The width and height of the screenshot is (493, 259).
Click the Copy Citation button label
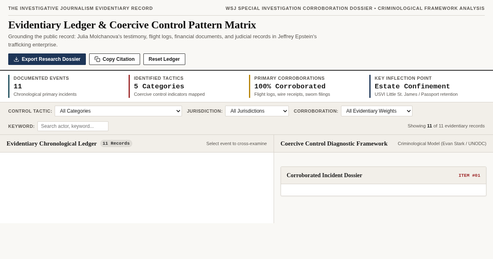(119, 59)
